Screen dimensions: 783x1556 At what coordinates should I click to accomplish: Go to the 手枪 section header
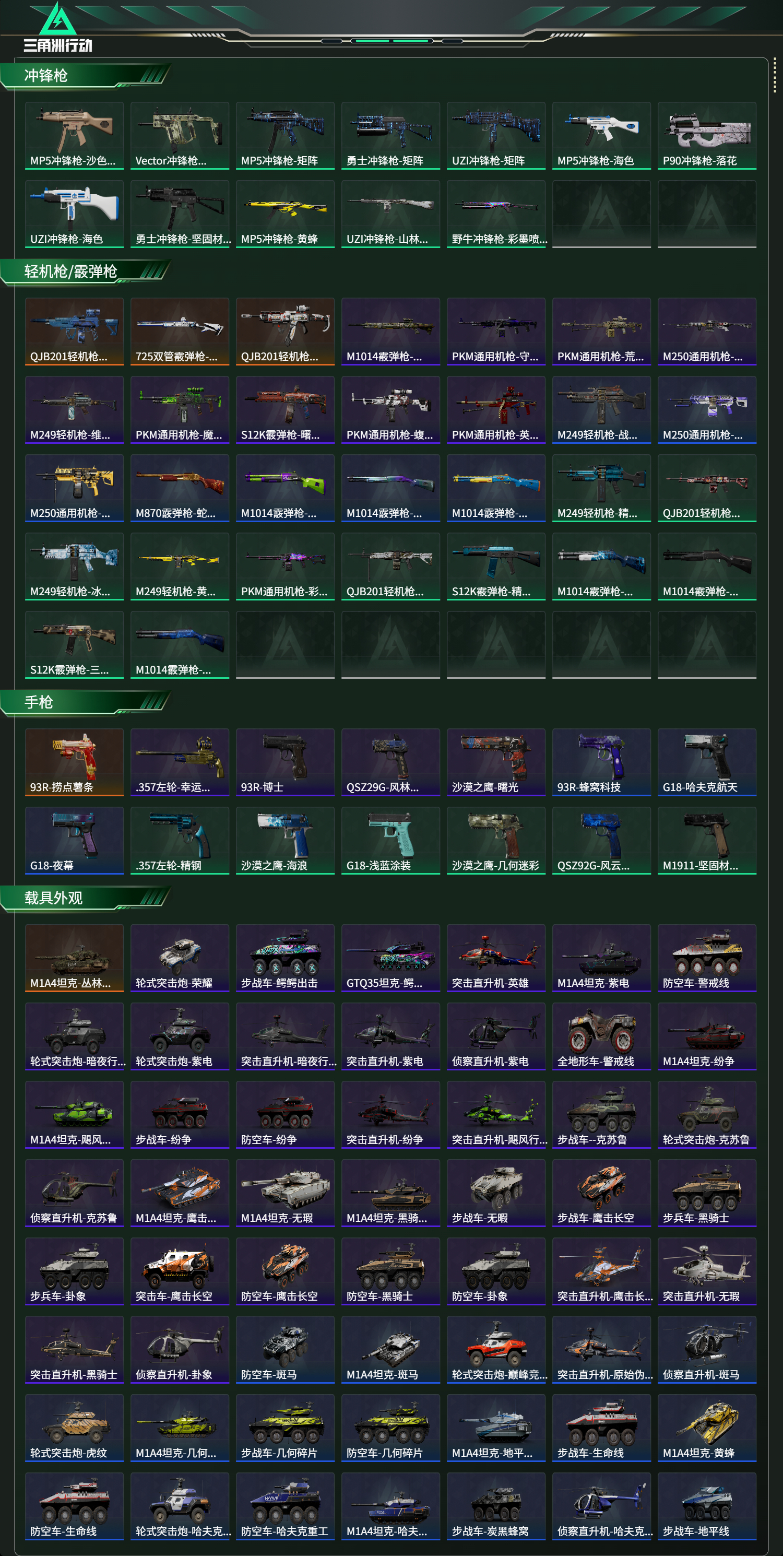coord(85,702)
